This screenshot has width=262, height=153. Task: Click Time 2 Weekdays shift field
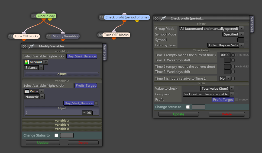coord(227,72)
